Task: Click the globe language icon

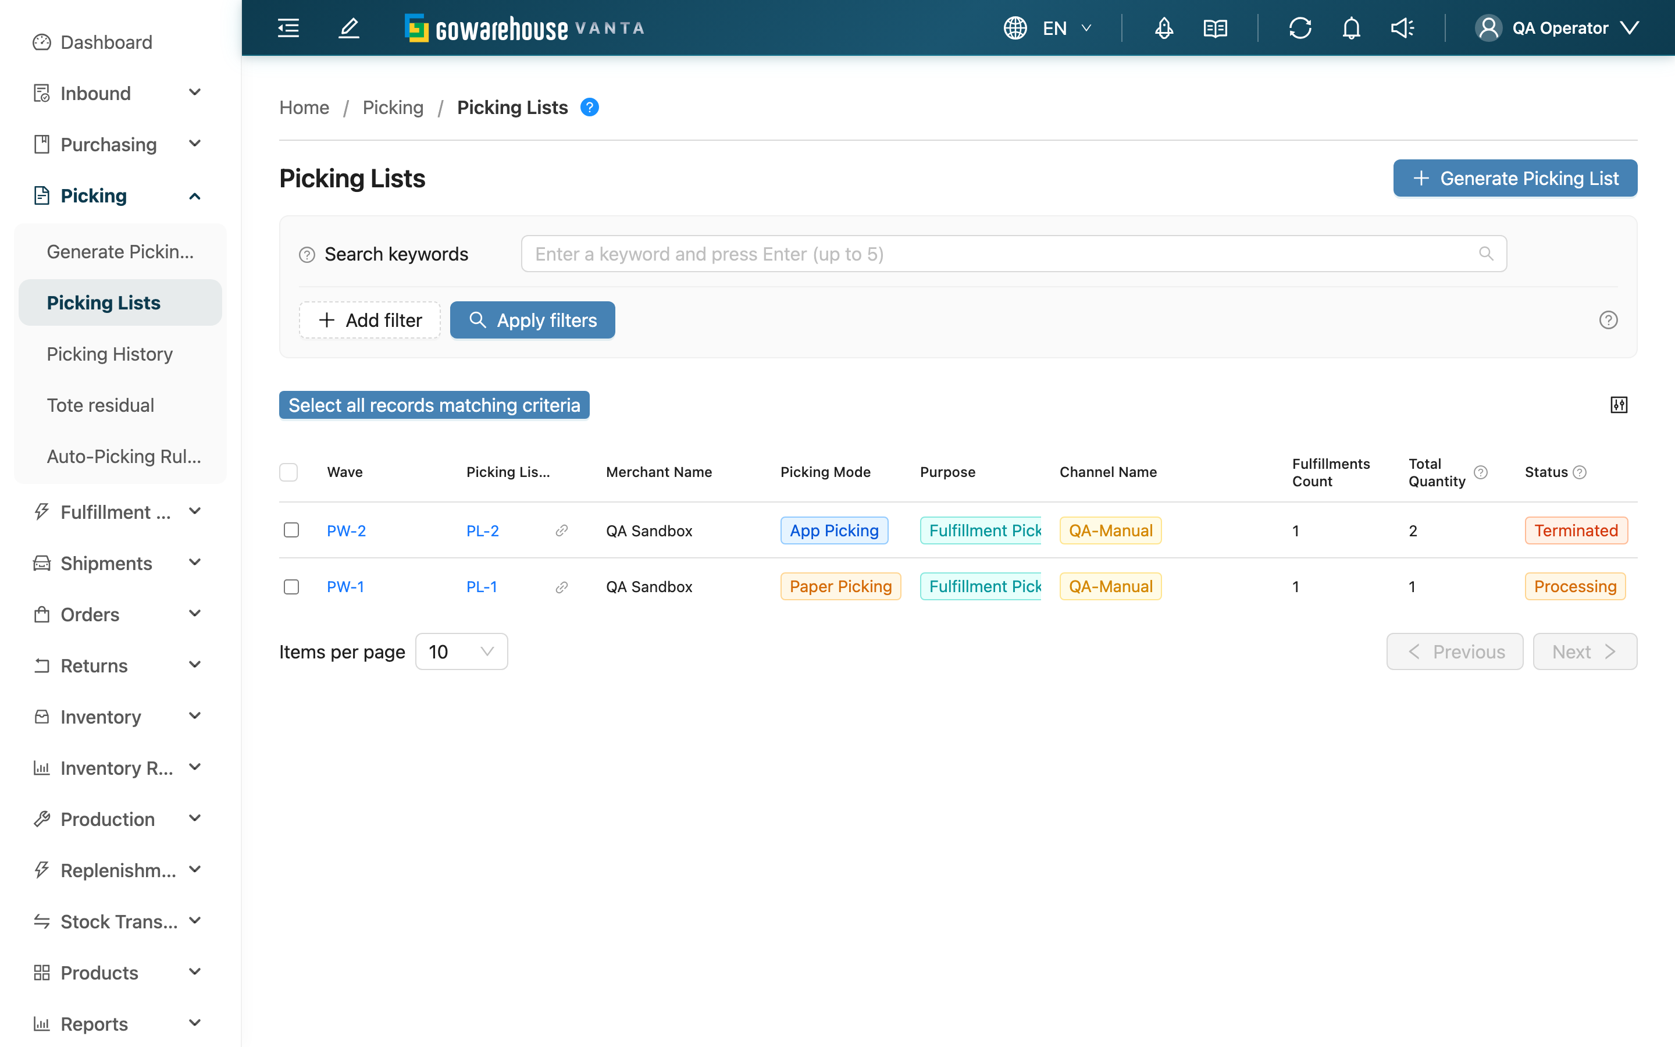Action: 1015,29
